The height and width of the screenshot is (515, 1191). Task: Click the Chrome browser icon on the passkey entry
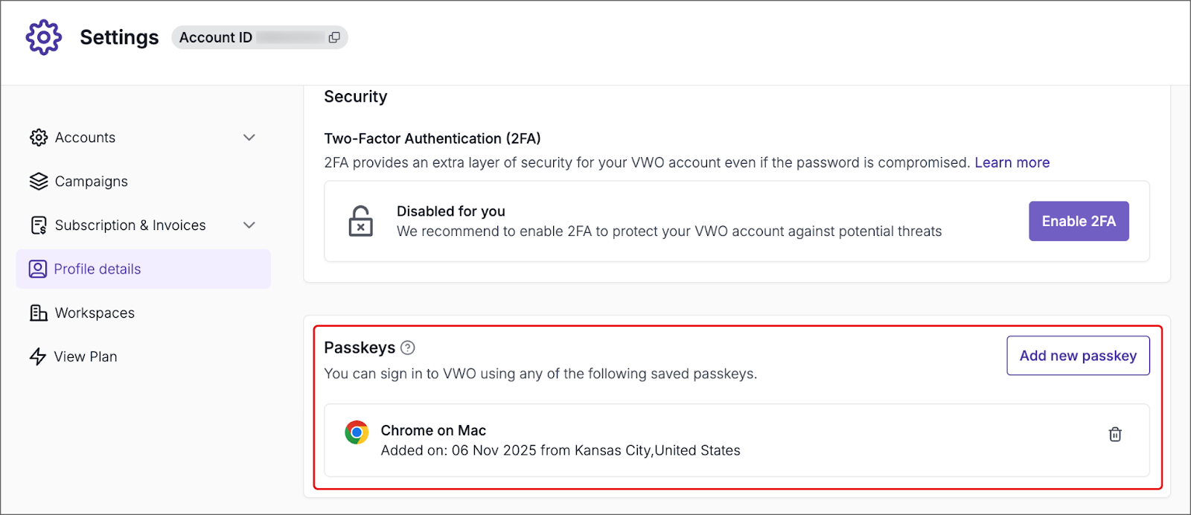point(357,432)
